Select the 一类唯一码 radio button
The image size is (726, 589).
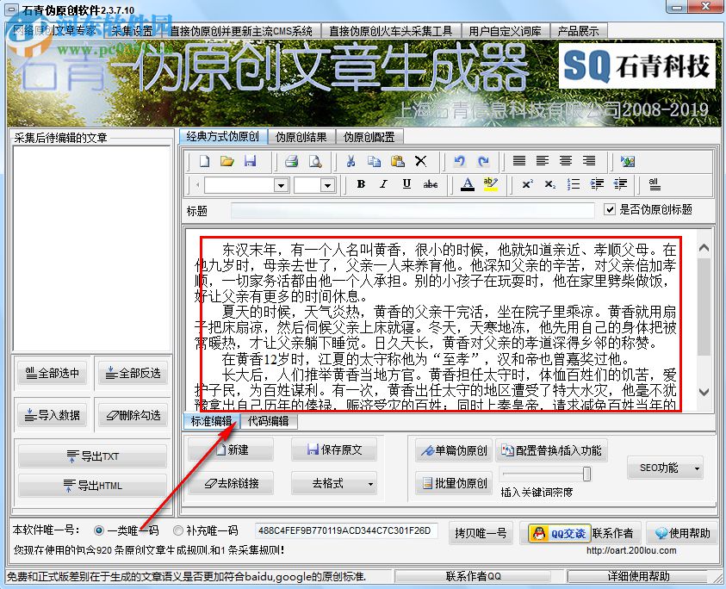point(99,530)
